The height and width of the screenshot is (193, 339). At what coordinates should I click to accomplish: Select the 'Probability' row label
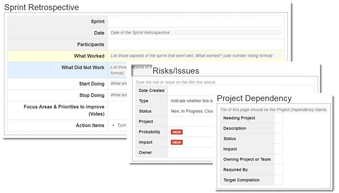(149, 132)
